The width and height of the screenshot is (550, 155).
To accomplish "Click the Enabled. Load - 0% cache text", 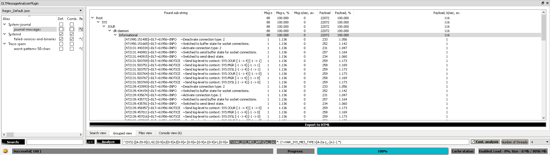I will tap(512, 151).
